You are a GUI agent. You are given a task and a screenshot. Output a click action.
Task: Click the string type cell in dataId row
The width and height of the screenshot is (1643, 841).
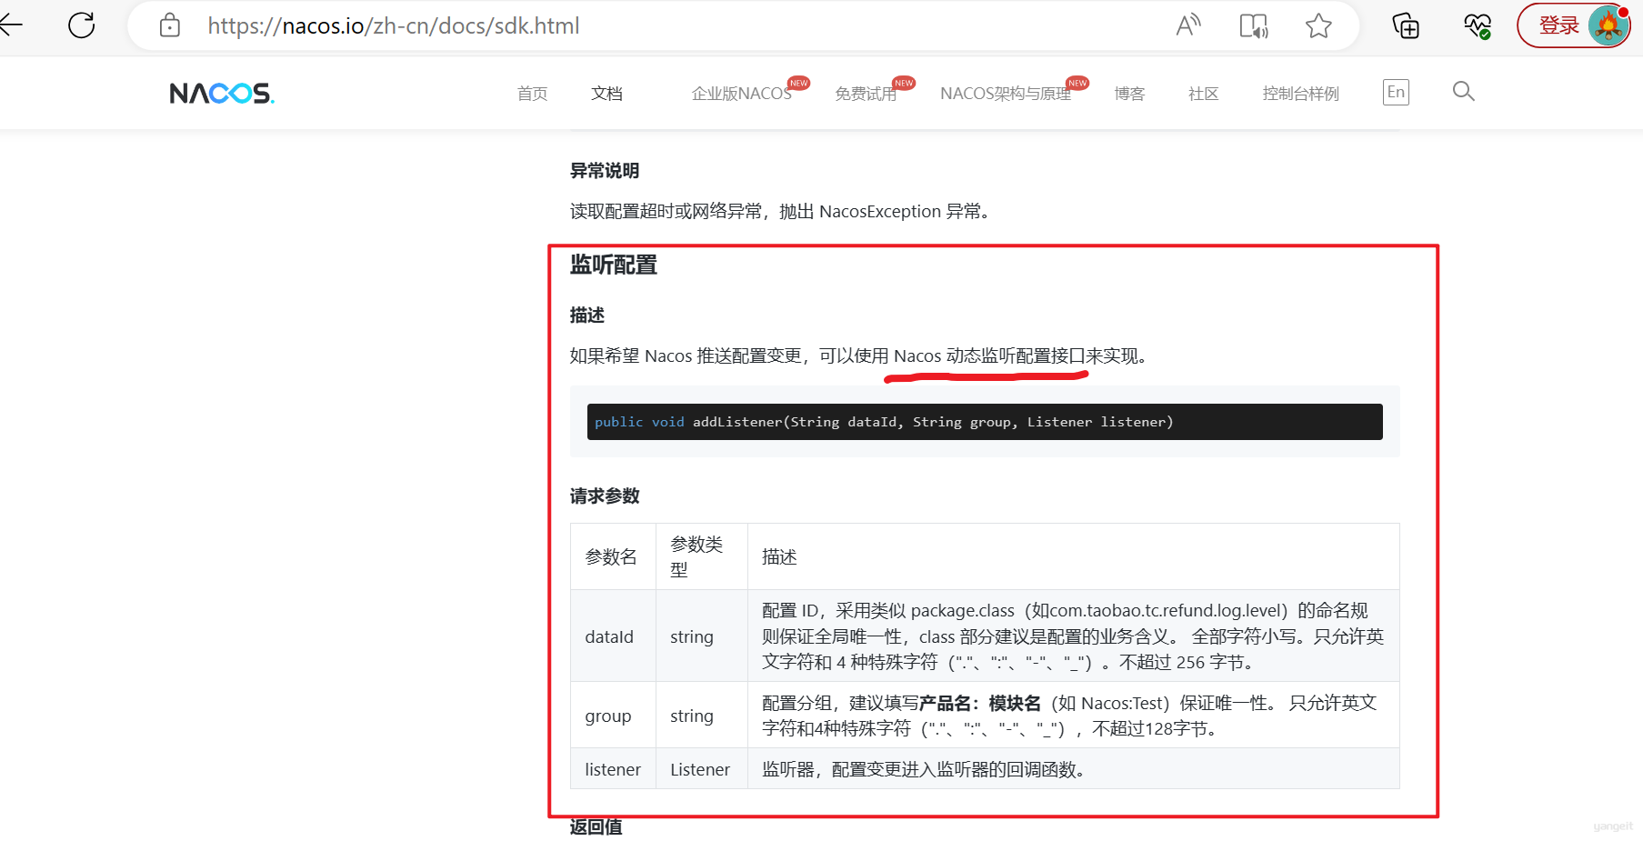(701, 636)
